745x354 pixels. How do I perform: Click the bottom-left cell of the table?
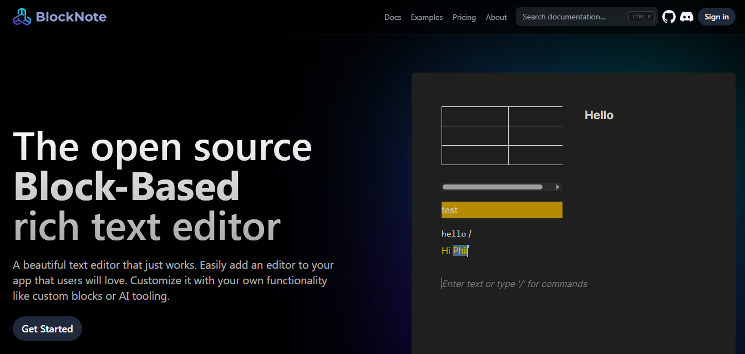coord(475,155)
